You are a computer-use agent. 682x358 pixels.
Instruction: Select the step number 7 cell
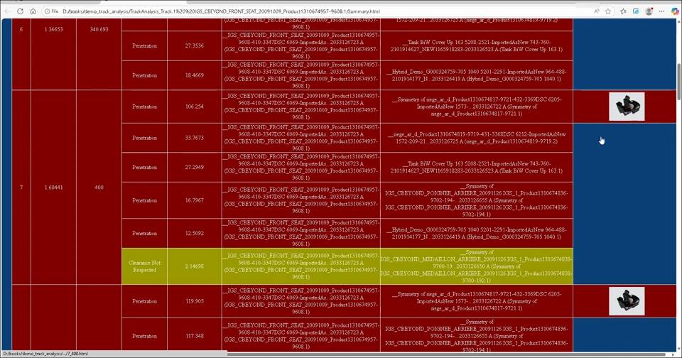click(x=21, y=188)
